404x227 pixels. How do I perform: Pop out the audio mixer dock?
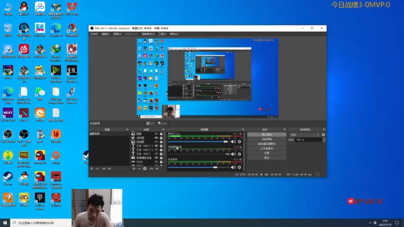point(243,130)
